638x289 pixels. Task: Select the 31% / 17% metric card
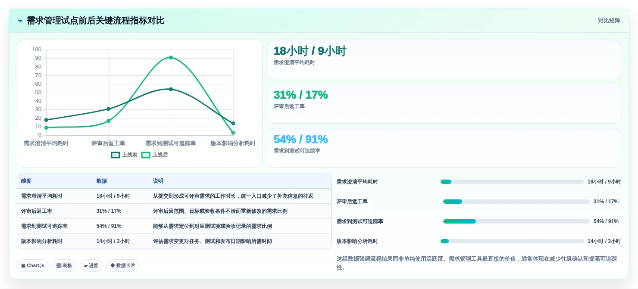[x=444, y=104]
